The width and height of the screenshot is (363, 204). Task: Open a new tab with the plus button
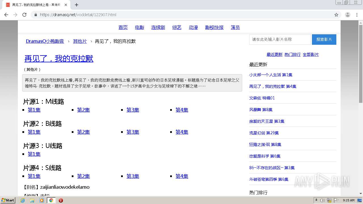click(77, 5)
